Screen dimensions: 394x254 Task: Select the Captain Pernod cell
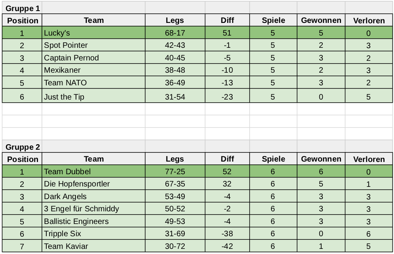93,58
